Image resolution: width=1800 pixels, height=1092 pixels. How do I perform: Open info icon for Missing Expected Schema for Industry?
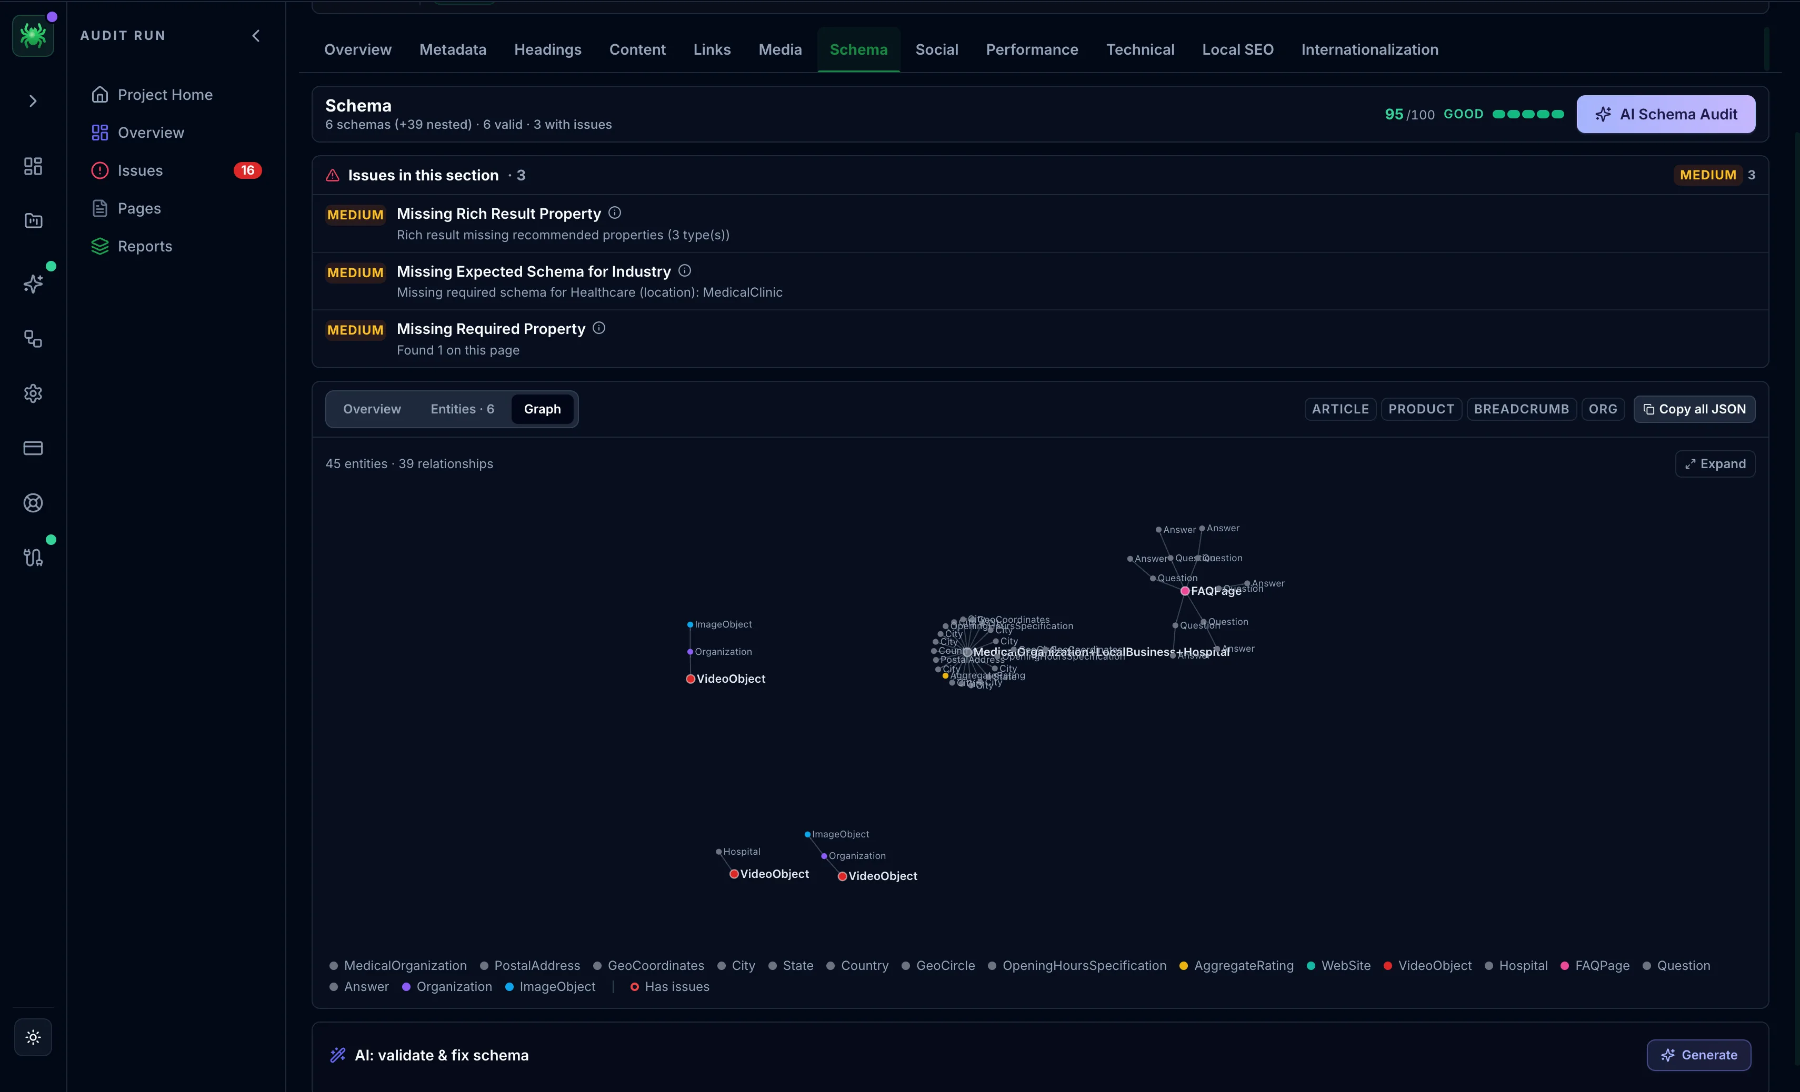[x=685, y=270]
